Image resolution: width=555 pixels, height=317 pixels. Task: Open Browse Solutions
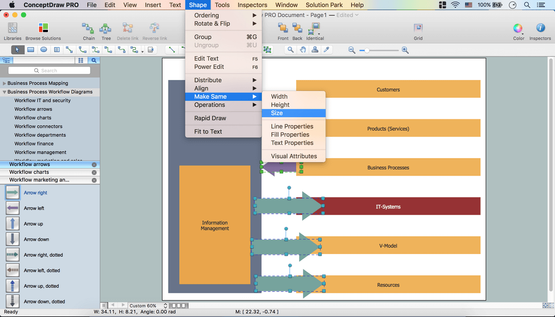pos(43,31)
